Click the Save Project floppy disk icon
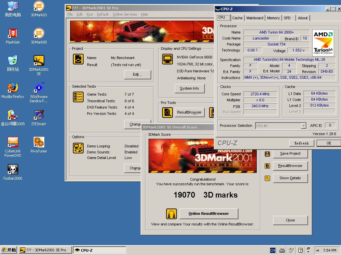Viewport: 341px width, 255px height. [267, 154]
